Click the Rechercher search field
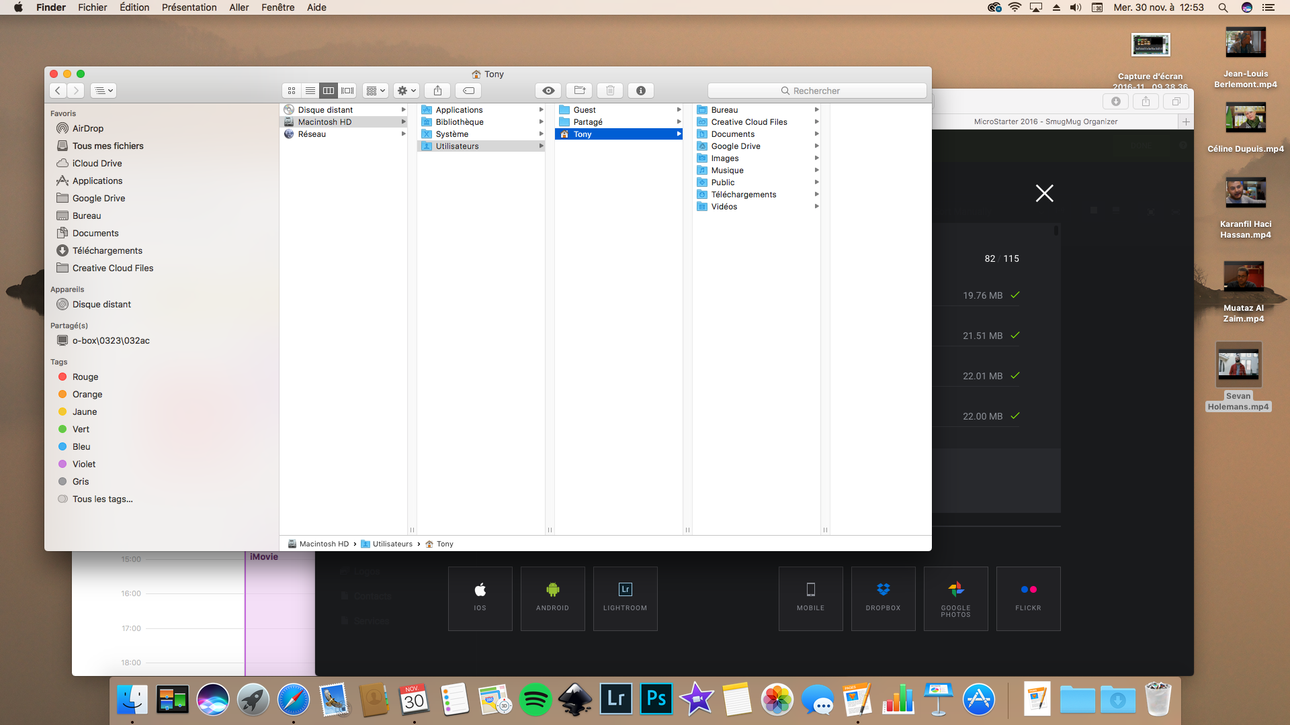The height and width of the screenshot is (725, 1290). click(x=816, y=91)
